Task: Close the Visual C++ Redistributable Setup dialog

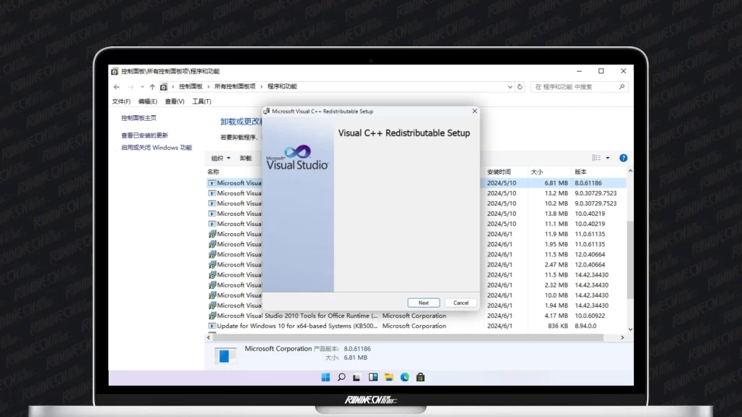Action: 475,111
